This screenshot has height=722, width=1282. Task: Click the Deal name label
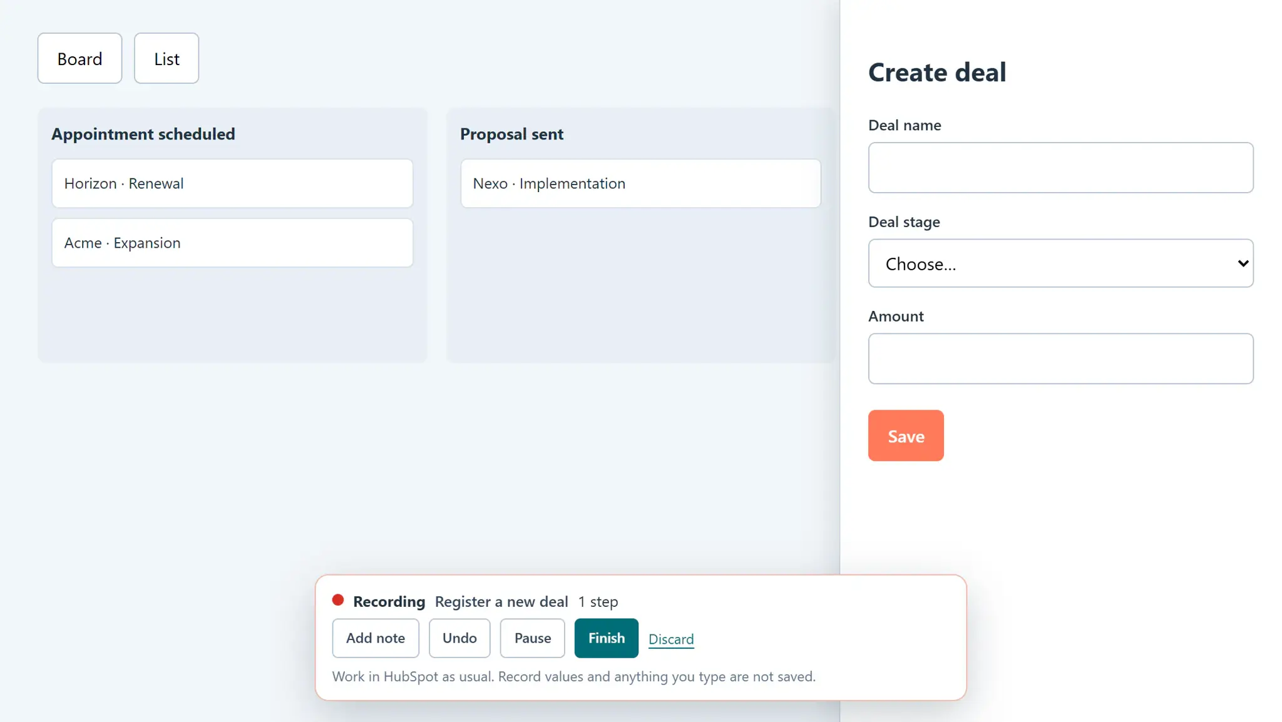tap(905, 125)
